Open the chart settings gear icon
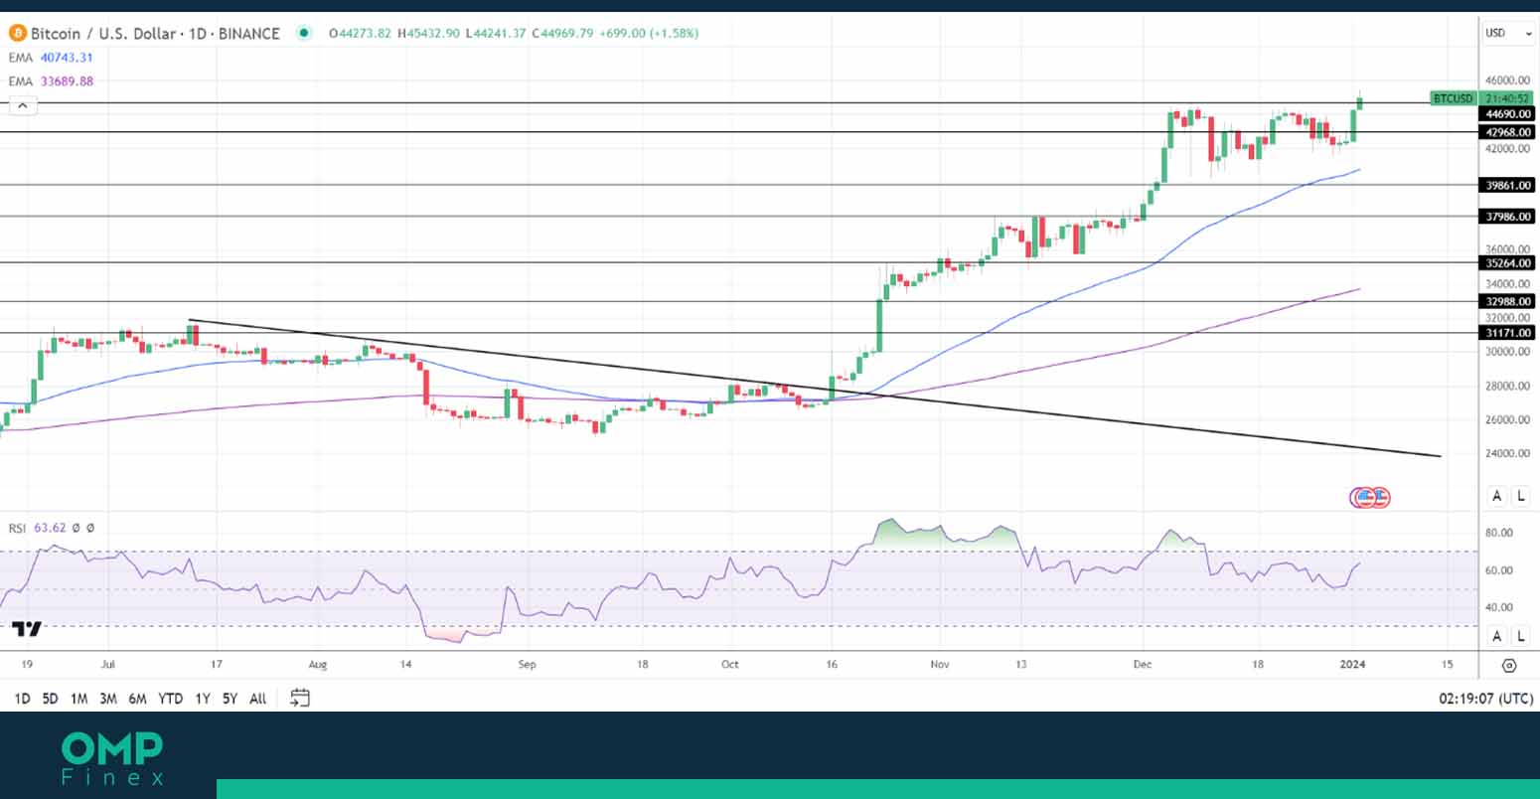Screen dimensions: 1540x799 click(1509, 666)
